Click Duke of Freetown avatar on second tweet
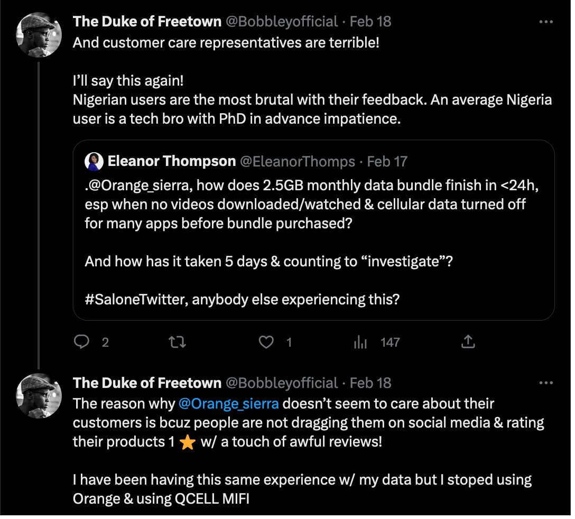Screen dimensions: 575x519 [x=39, y=395]
